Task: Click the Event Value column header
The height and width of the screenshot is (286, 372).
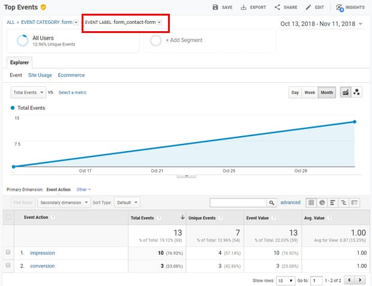Action: (257, 218)
